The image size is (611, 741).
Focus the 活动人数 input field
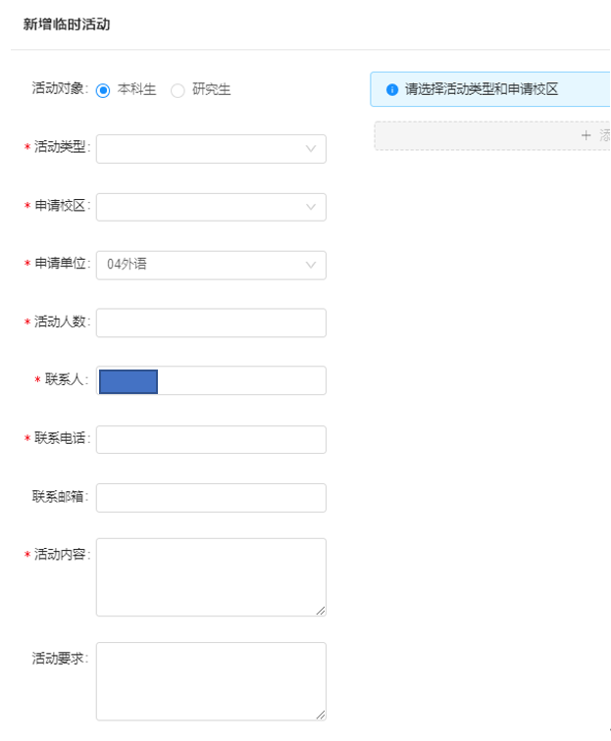coord(211,322)
